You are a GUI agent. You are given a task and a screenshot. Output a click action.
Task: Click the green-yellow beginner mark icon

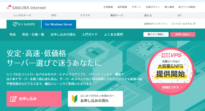(75, 99)
